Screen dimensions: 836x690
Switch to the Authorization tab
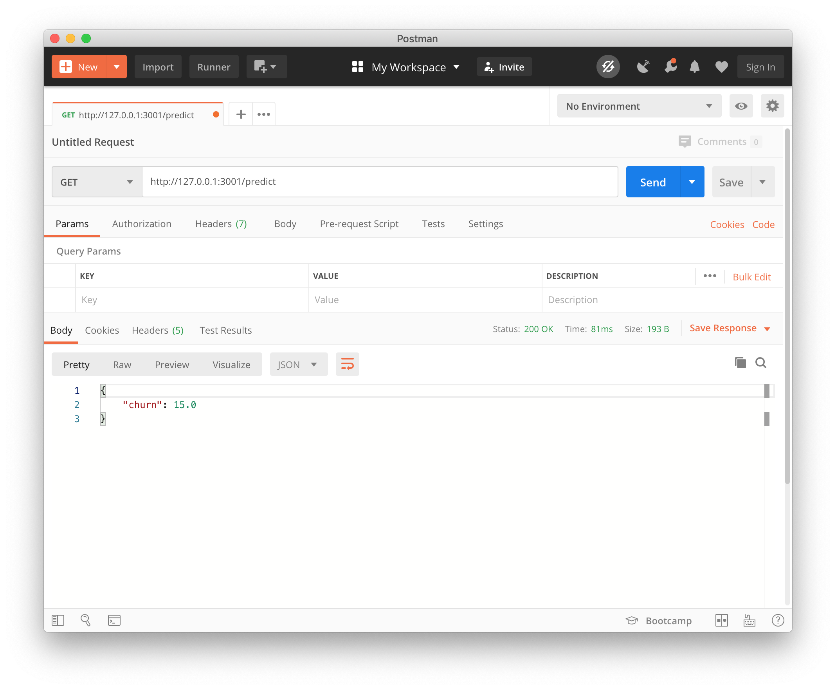[x=142, y=224]
